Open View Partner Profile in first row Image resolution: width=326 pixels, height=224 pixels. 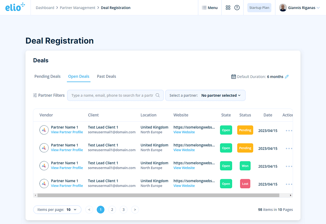(67, 132)
